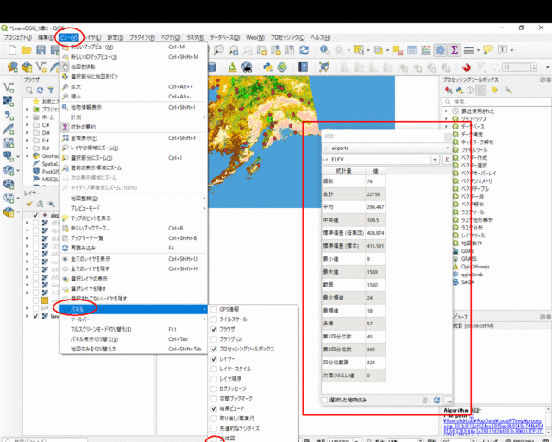The image size is (552, 442).
Task: Open the 計測 submenu arrow
Action: [x=204, y=117]
